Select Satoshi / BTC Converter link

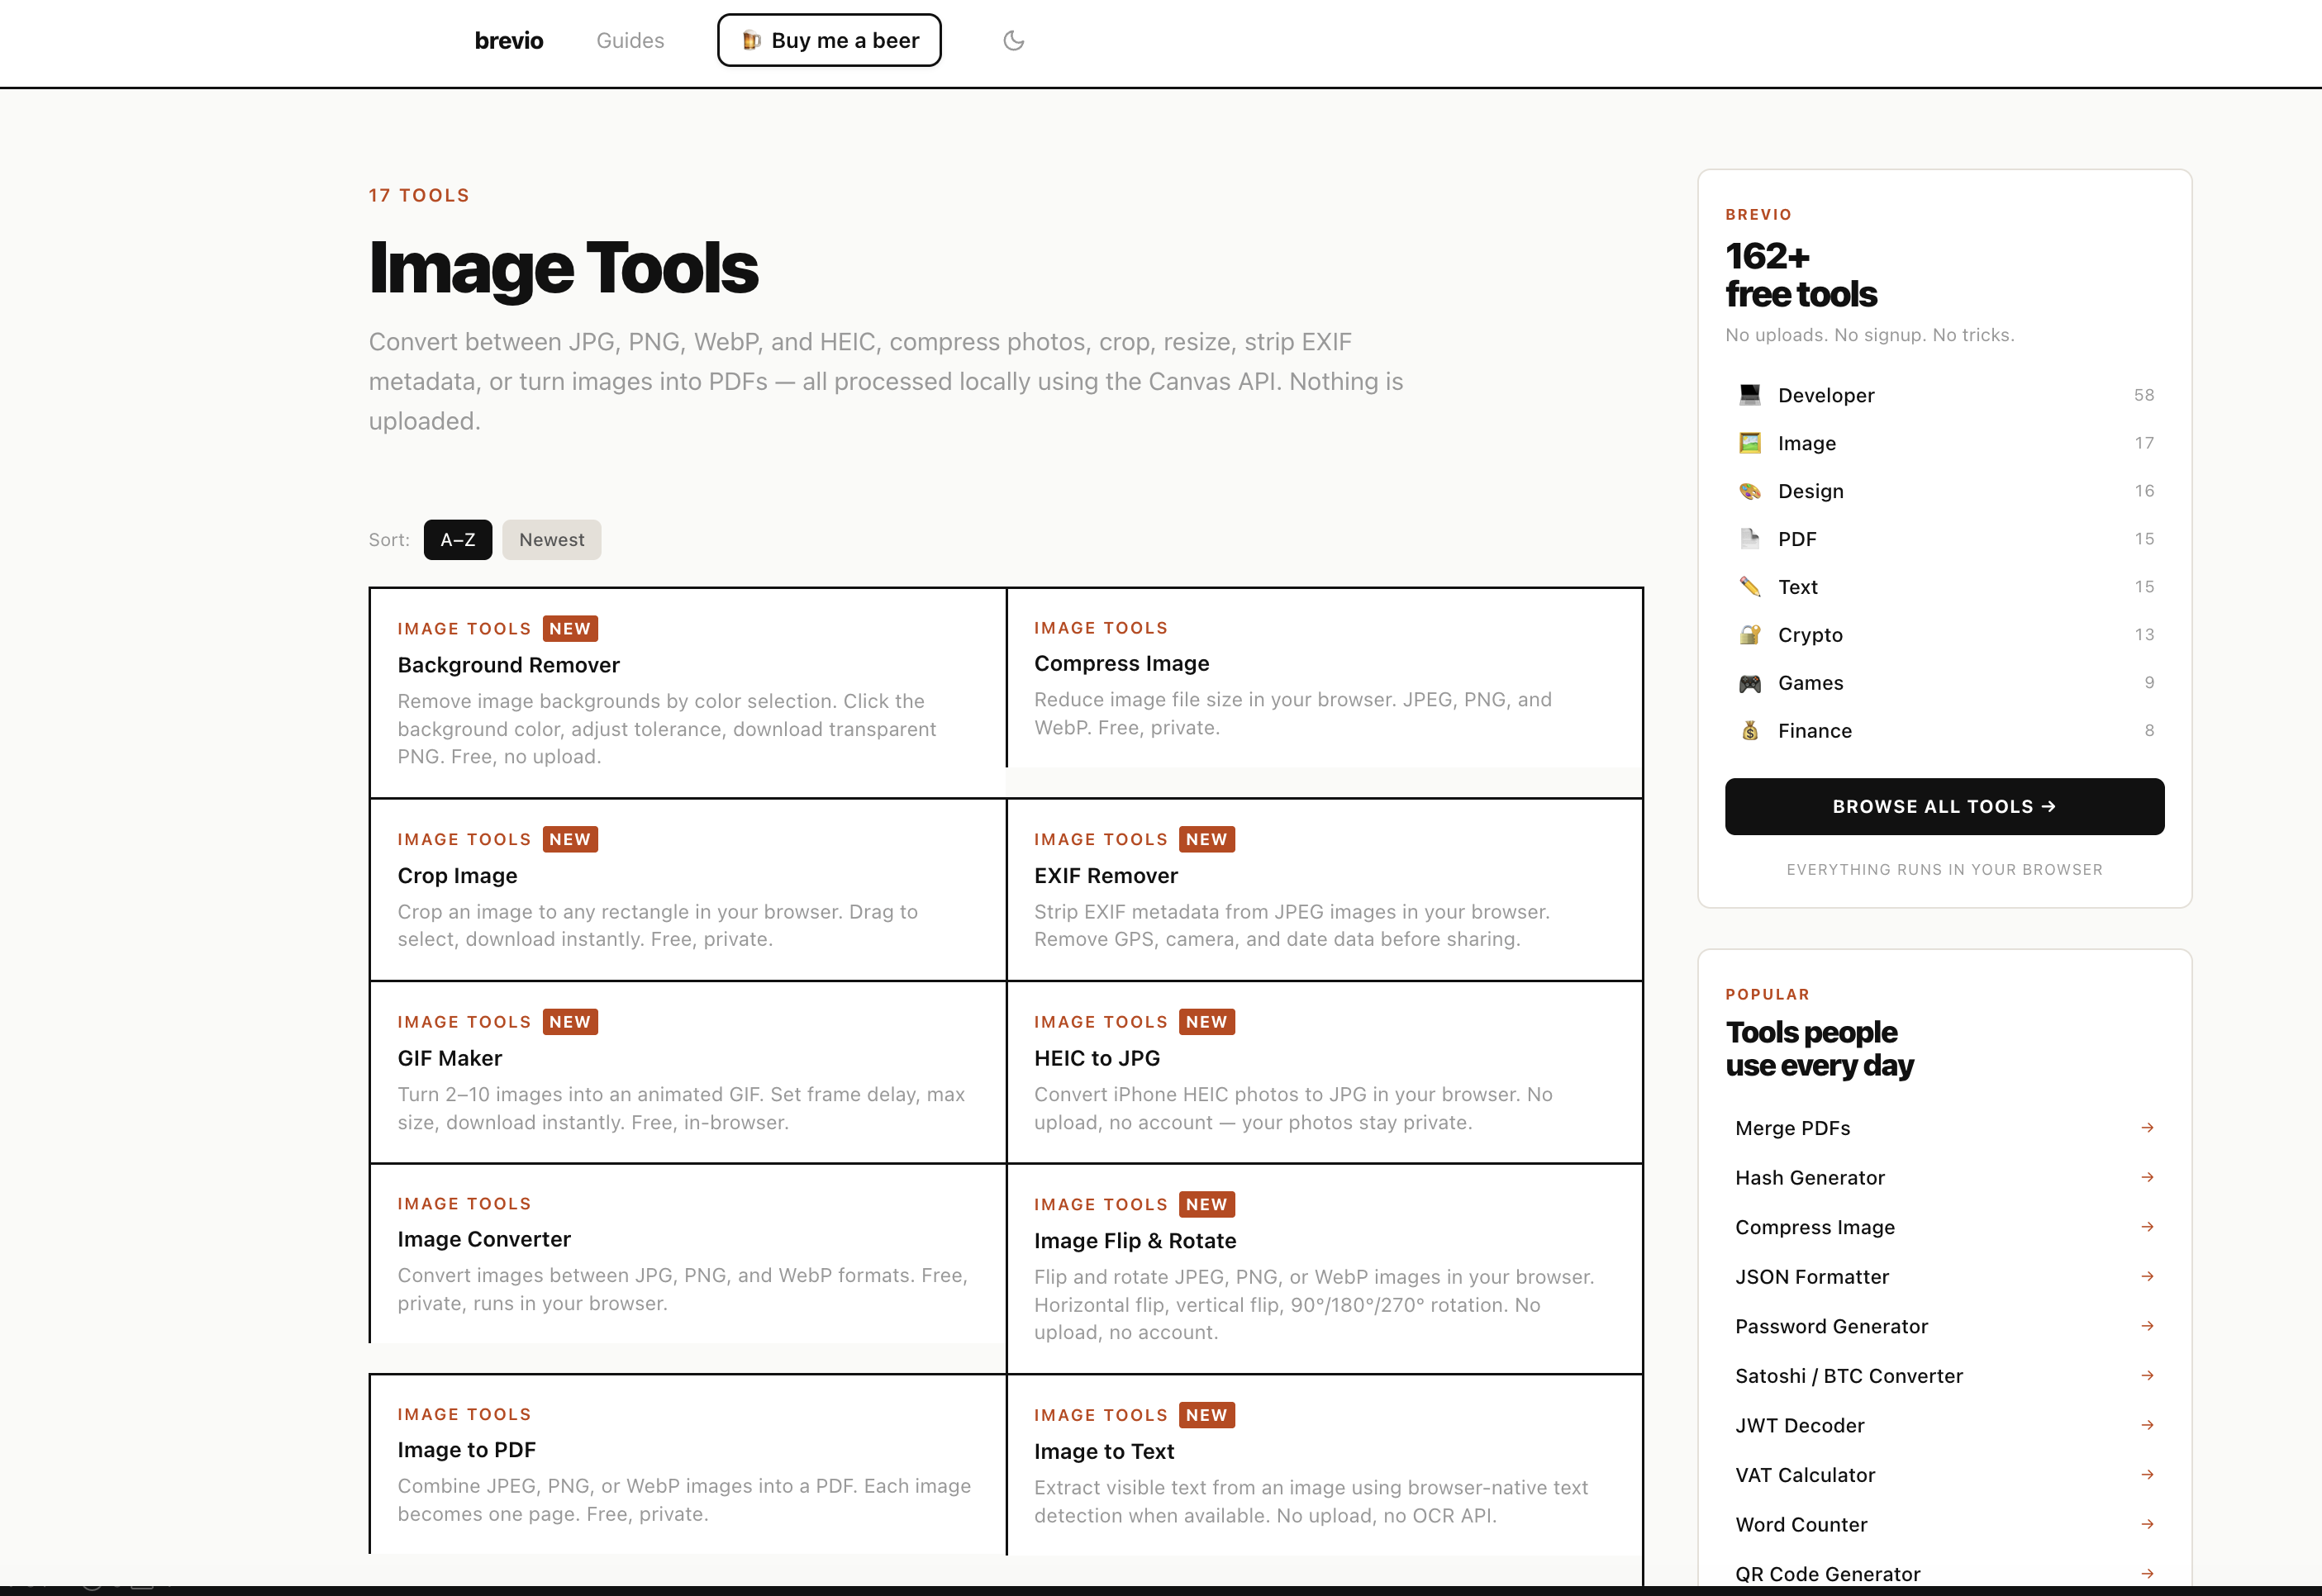pos(1944,1376)
